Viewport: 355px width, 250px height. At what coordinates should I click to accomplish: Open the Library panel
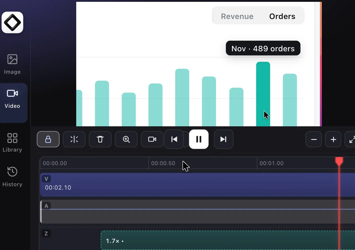(x=12, y=142)
